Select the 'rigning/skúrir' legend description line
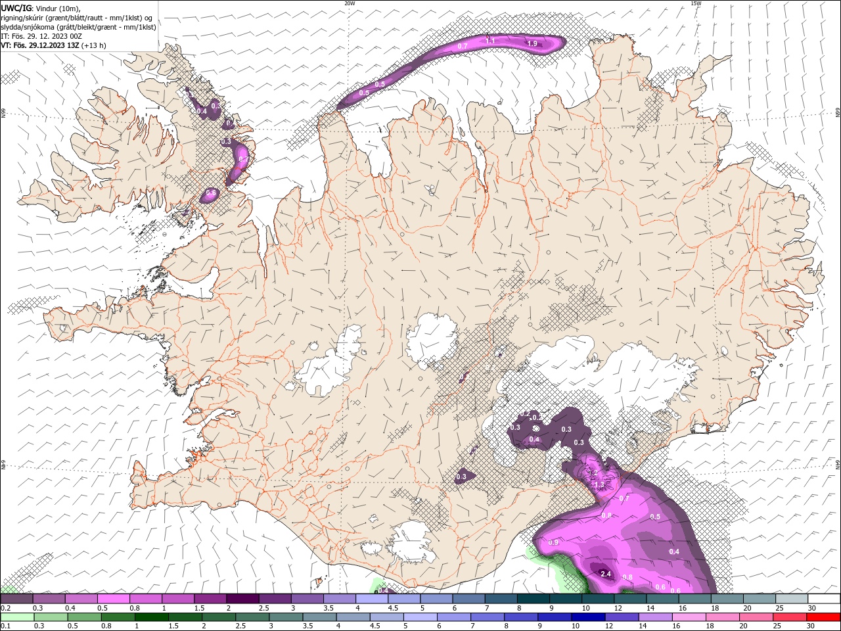Screen dimensions: 841x631 click(78, 18)
